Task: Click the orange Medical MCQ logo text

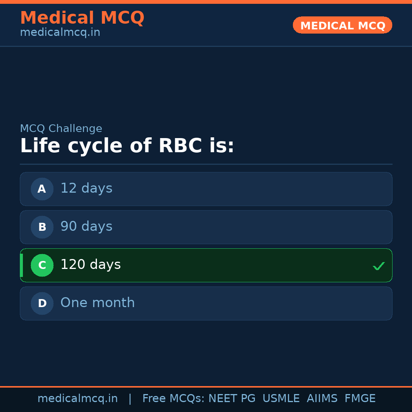Action: pyautogui.click(x=82, y=18)
